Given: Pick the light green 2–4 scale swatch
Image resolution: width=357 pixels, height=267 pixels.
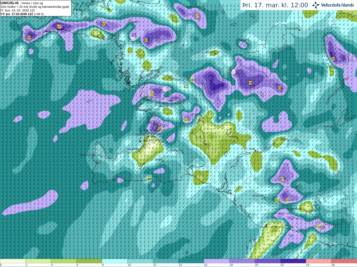Looking at the screenshot, I should point(38,261).
